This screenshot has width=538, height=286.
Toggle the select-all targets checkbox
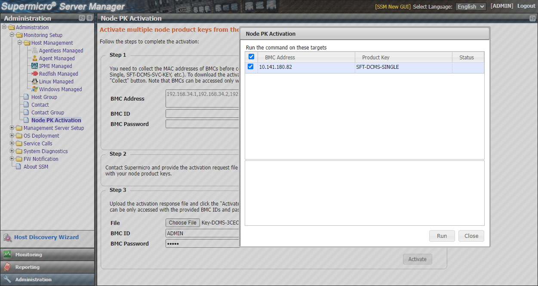click(x=251, y=56)
